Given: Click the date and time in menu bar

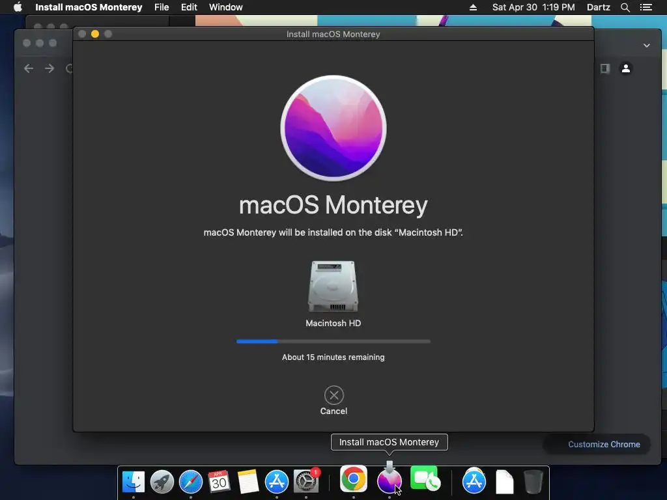Looking at the screenshot, I should (x=533, y=7).
